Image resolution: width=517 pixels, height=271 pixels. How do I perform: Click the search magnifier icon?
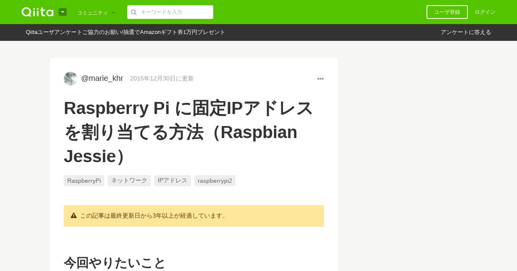[x=134, y=12]
